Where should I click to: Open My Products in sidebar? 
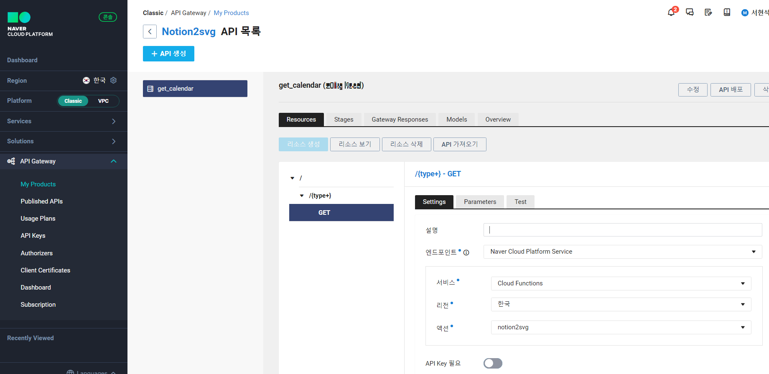click(38, 184)
